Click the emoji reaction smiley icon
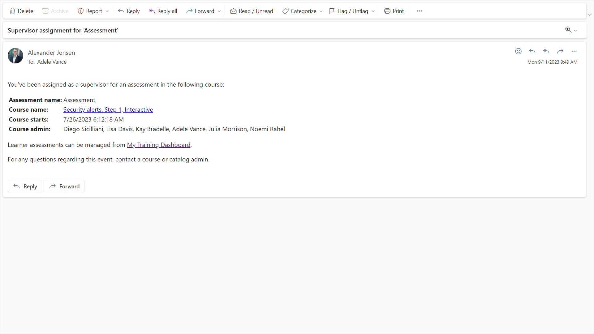 pos(518,51)
